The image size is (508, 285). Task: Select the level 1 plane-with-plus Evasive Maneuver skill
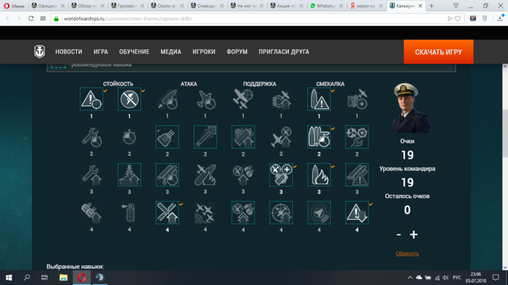tap(357, 99)
